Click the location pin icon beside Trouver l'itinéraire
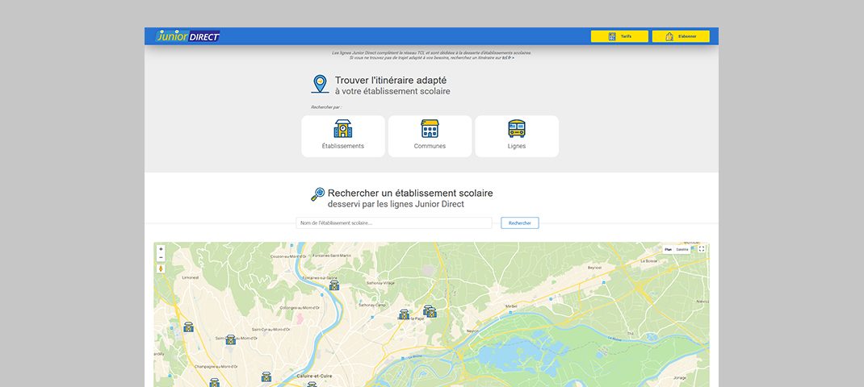The image size is (864, 387). [320, 84]
